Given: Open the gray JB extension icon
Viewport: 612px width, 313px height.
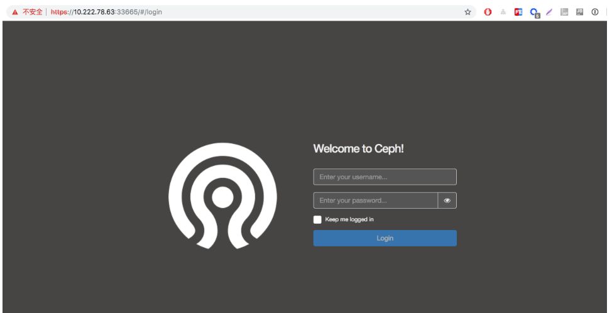Looking at the screenshot, I should 579,12.
